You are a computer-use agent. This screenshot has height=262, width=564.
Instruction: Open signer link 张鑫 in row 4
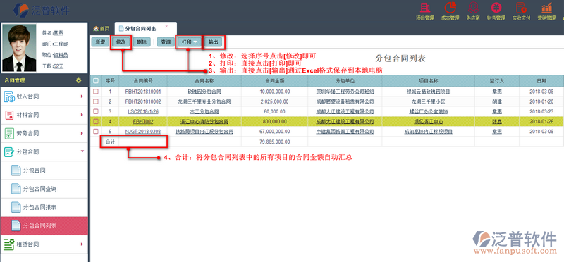pyautogui.click(x=497, y=122)
